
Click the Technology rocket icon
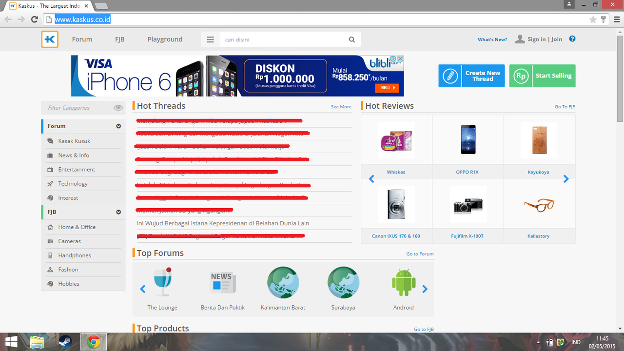tap(50, 184)
